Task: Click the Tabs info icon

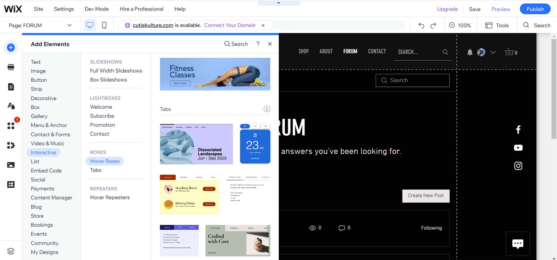Action: point(267,109)
